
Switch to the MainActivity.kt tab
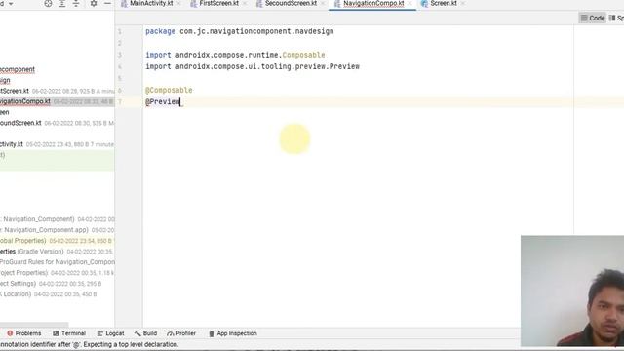pyautogui.click(x=151, y=3)
